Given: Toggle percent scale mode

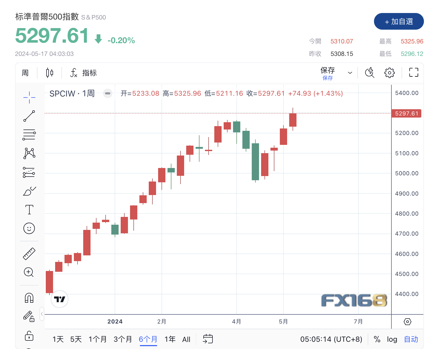Looking at the screenshot, I should 377,339.
